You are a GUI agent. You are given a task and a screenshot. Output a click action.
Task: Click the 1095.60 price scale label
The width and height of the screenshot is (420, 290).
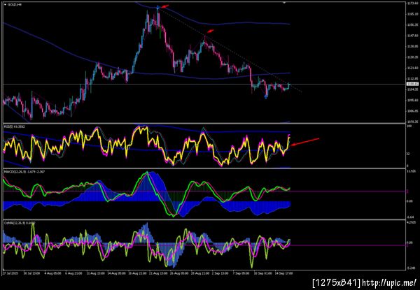point(412,100)
